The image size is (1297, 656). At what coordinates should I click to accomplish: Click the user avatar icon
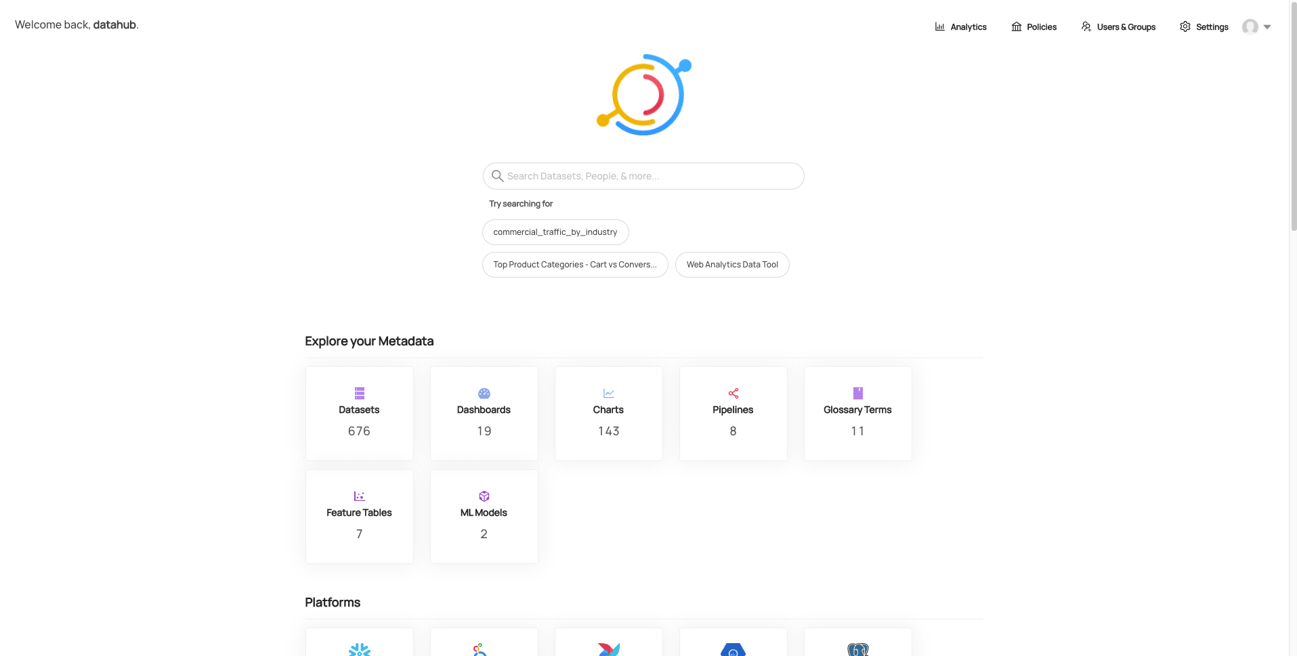pyautogui.click(x=1250, y=26)
